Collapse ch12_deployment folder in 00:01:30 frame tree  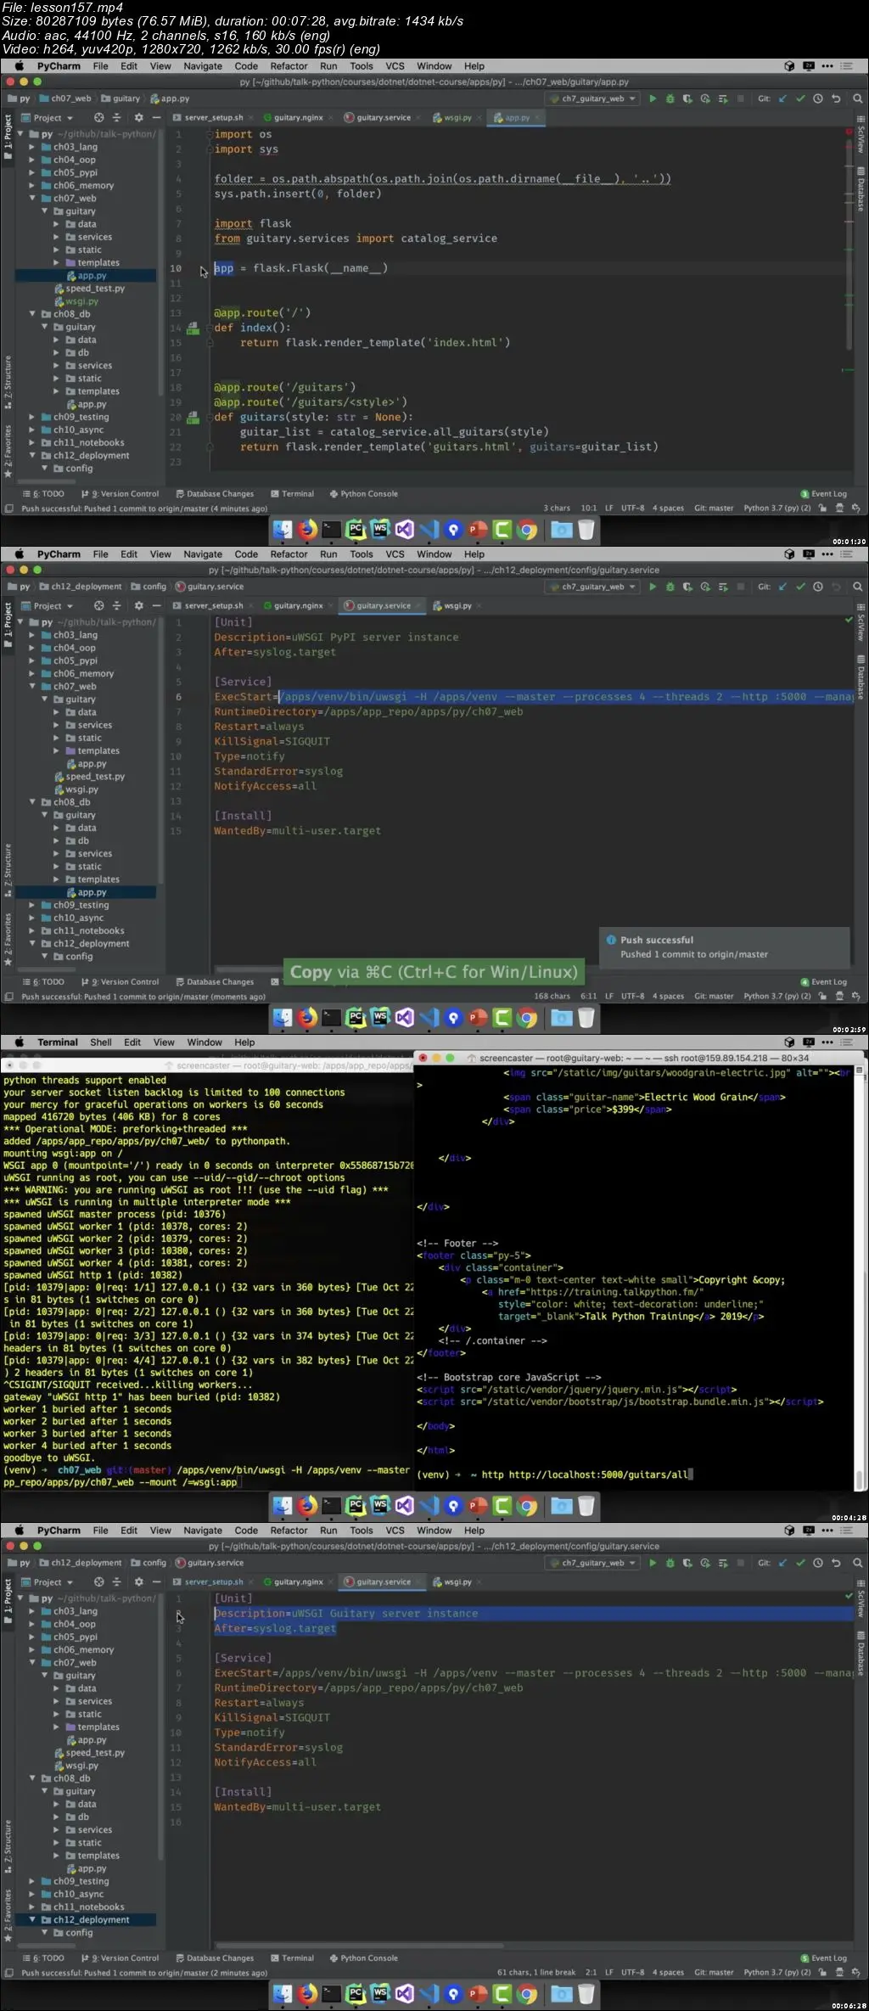pos(32,455)
